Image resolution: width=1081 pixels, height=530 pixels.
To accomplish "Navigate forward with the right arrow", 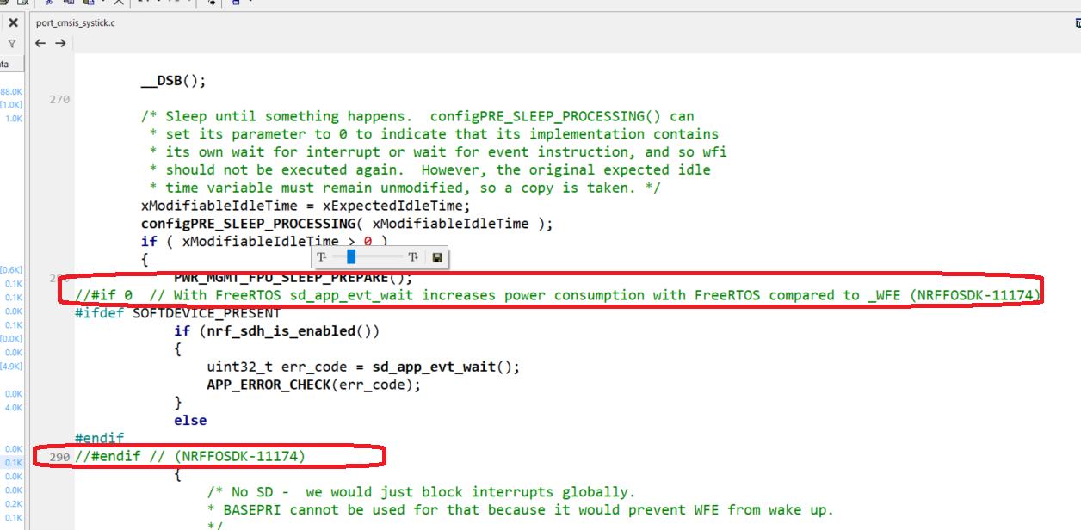I will (x=60, y=44).
